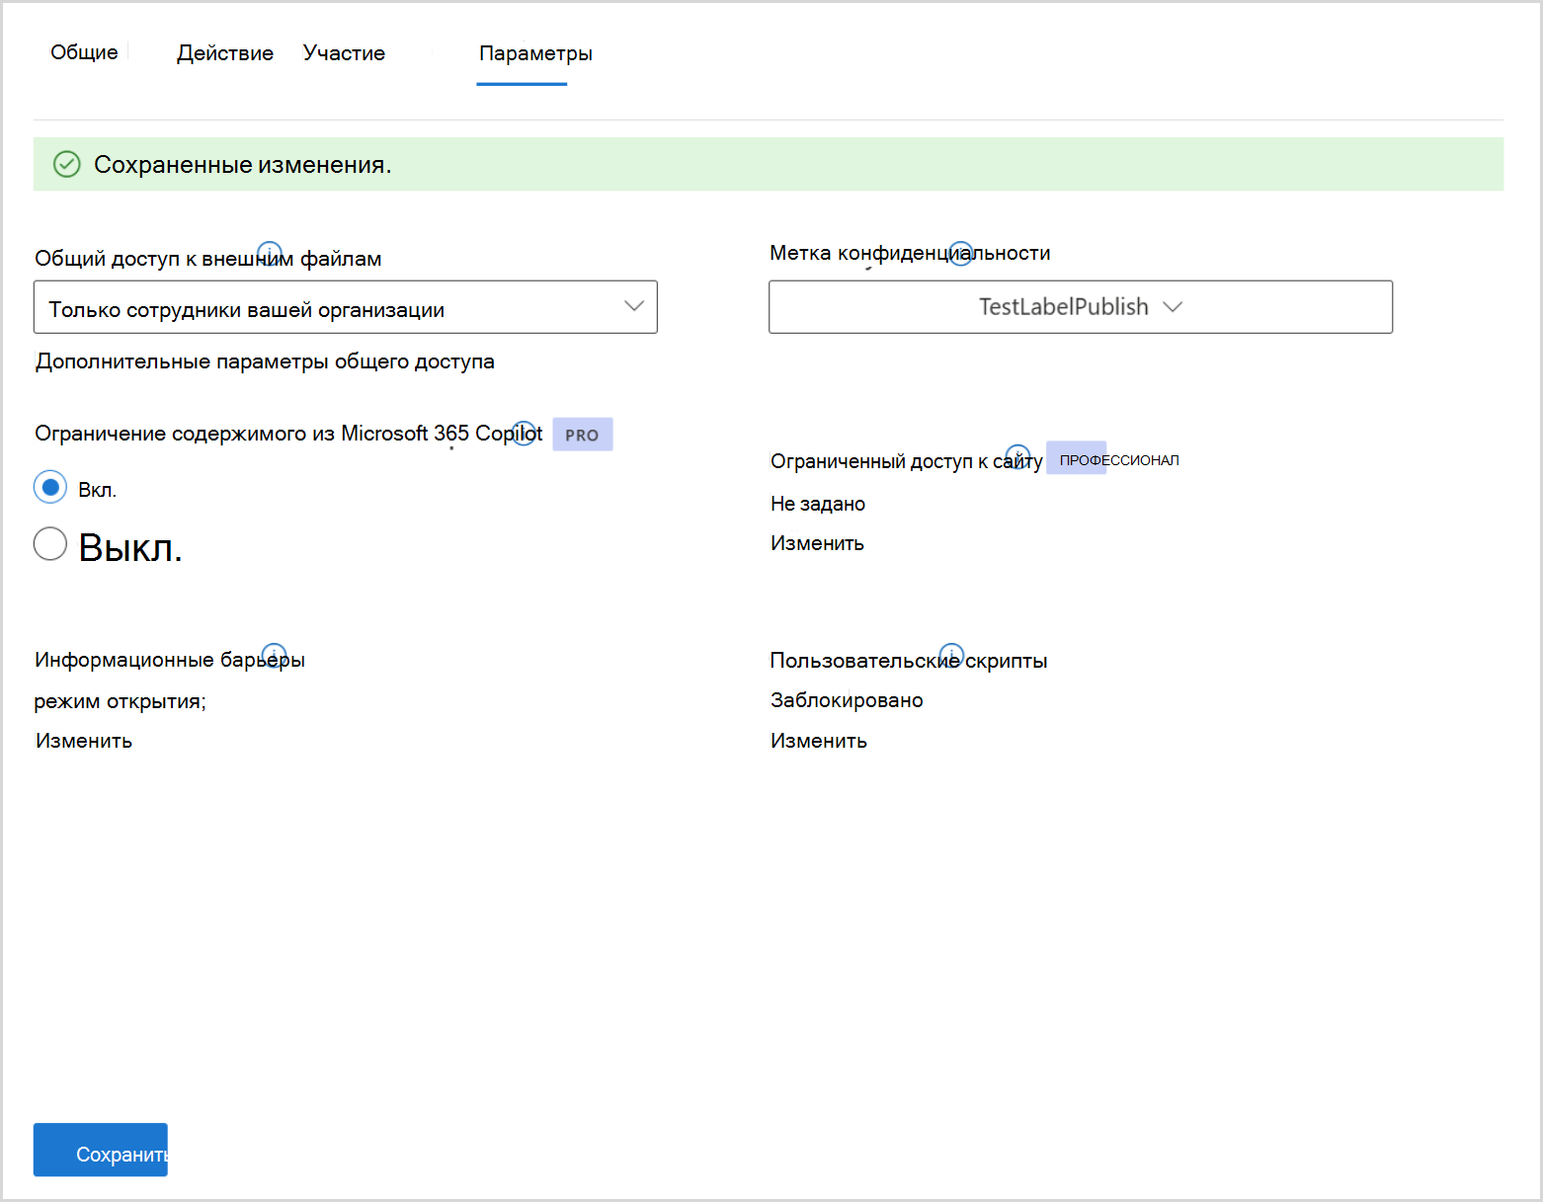Image resolution: width=1543 pixels, height=1202 pixels.
Task: Click the green checkmark in the saved changes banner
Action: pos(66,164)
